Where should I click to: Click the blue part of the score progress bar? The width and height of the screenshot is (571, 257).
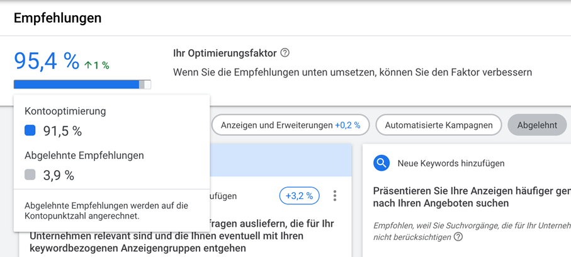click(x=76, y=84)
